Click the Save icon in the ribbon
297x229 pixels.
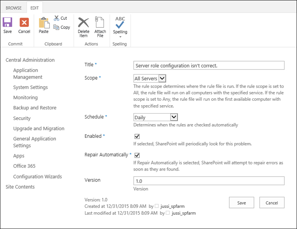click(8, 23)
